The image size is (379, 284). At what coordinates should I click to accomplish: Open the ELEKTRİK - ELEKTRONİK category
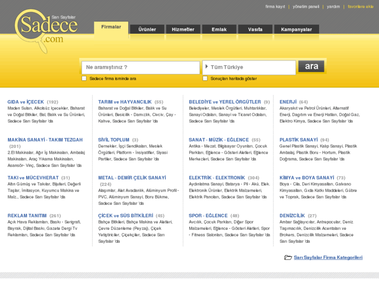pos(216,178)
